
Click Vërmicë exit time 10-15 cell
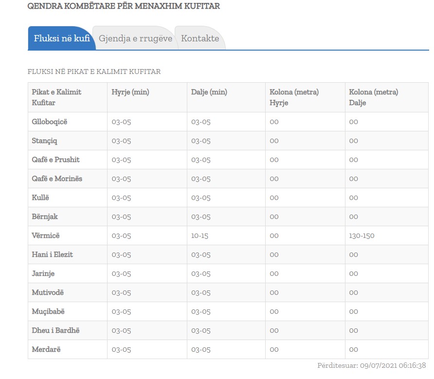(x=199, y=235)
